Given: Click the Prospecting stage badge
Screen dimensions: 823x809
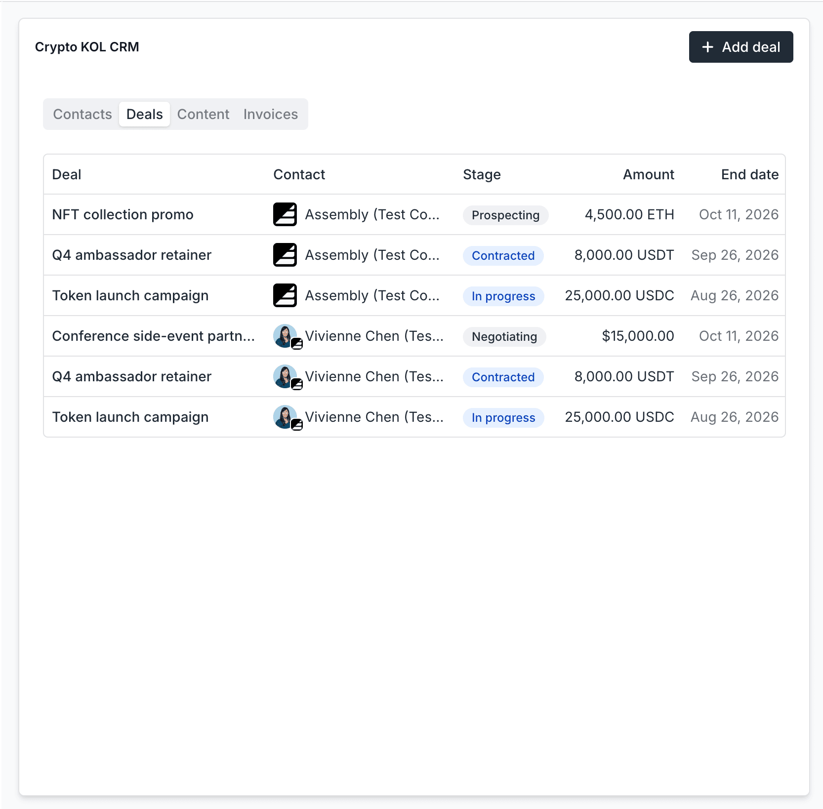Looking at the screenshot, I should tap(505, 215).
